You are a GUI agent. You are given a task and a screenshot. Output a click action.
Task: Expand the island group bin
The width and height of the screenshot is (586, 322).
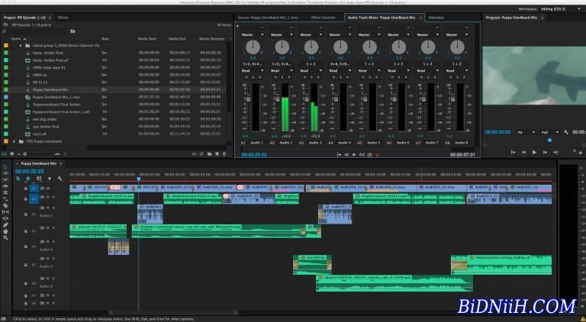21,46
